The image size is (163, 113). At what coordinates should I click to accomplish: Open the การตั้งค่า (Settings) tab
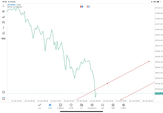point(124,106)
